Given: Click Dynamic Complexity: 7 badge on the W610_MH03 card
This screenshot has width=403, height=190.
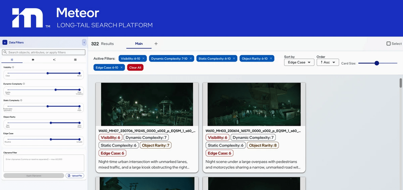Looking at the screenshot, I should click(x=253, y=137).
